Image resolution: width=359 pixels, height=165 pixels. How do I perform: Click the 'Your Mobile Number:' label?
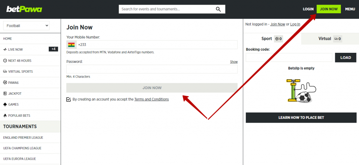click(83, 37)
